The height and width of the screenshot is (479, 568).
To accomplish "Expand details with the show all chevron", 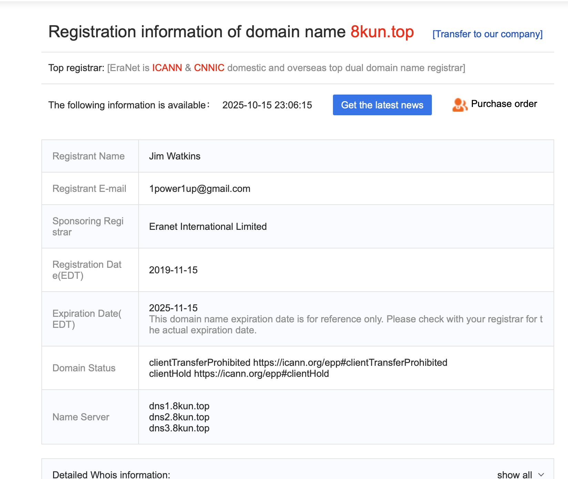I will point(541,475).
